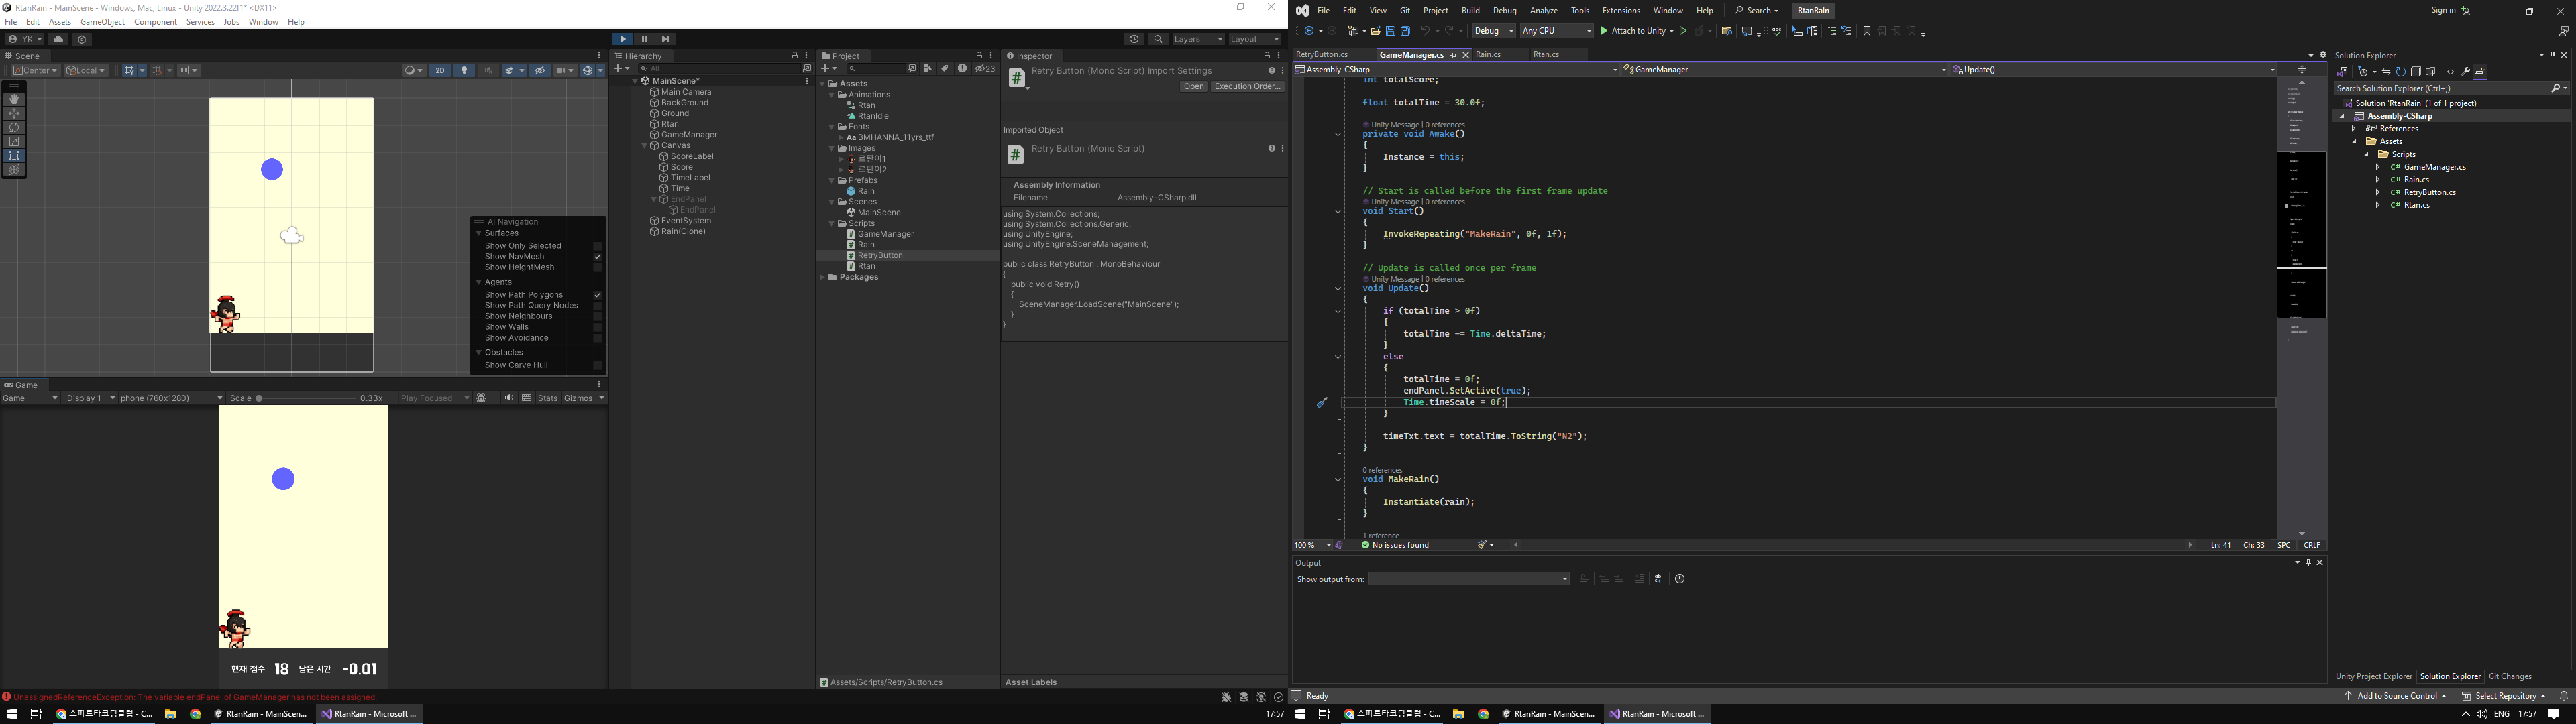Click Refresh icon in Solution Explorer
Viewport: 2576px width, 724px height.
(x=2400, y=72)
